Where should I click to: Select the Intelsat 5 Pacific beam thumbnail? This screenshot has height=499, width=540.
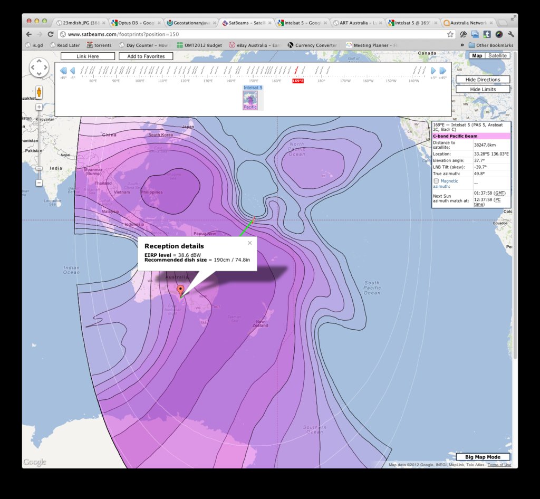tap(250, 100)
